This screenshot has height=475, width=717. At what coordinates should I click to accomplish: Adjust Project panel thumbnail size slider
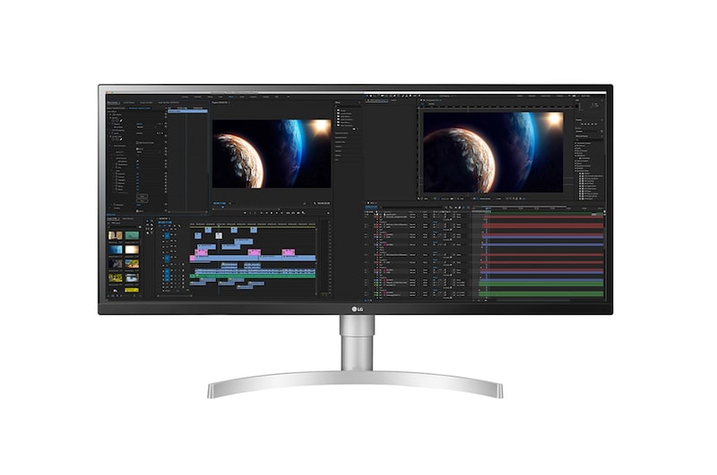point(125,296)
